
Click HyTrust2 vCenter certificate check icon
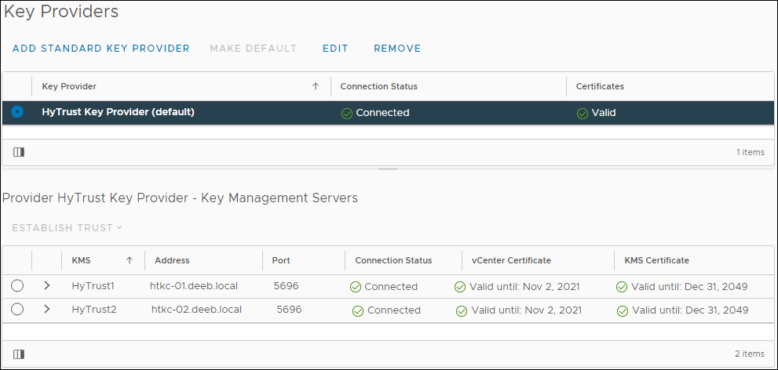[462, 310]
